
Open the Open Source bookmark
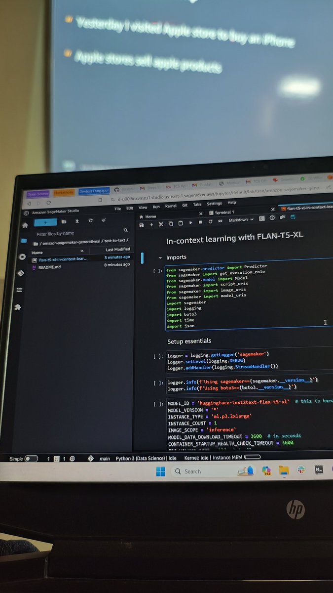(x=37, y=194)
